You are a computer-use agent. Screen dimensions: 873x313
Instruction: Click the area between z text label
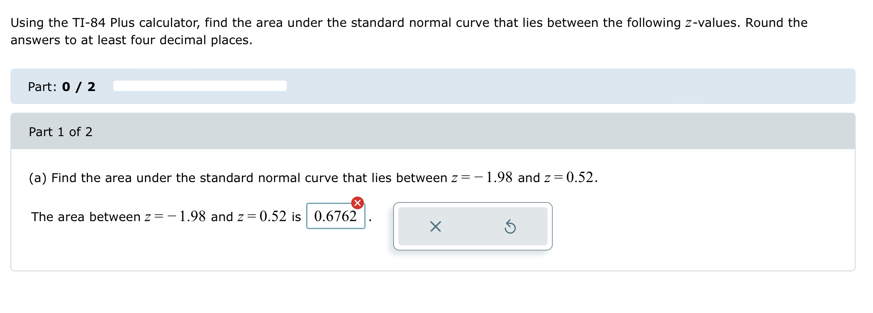point(166,216)
